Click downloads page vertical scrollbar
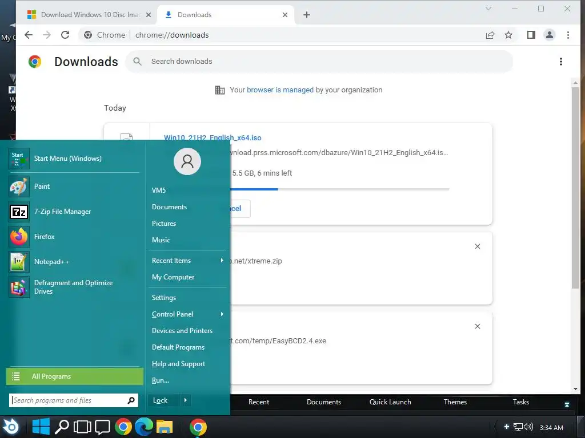The image size is (585, 438). 575,188
